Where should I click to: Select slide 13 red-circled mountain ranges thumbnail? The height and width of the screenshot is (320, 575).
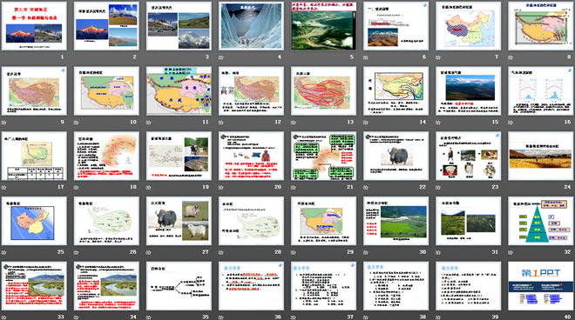tap(323, 90)
